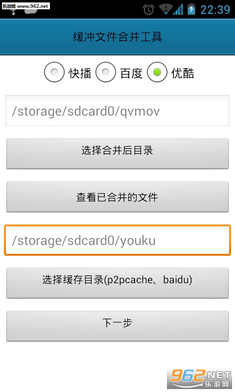Tap the charging battery icon
Viewport: 235px width, 392px height.
point(191,9)
